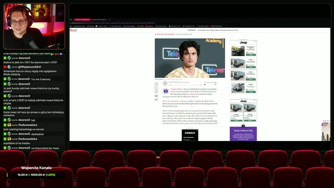Share the article on Facebook

tap(156, 84)
